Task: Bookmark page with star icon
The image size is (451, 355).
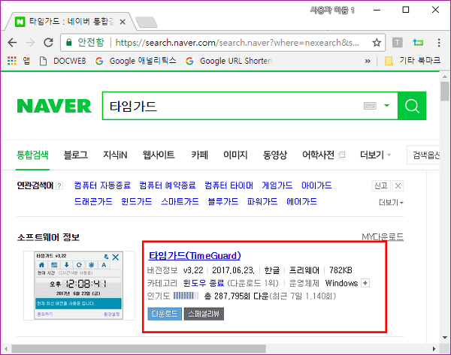Action: click(377, 43)
